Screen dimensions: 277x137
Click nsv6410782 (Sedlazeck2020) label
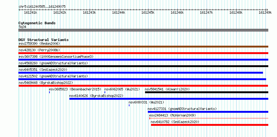coord(175,122)
